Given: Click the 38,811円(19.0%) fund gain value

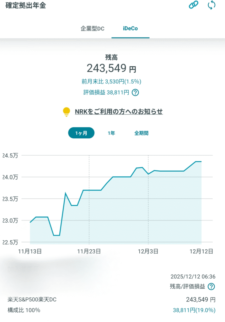Looking at the screenshot, I should click(194, 310).
